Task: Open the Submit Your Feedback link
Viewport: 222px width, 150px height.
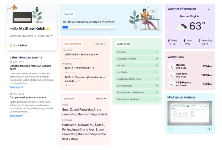Action: (x=137, y=99)
